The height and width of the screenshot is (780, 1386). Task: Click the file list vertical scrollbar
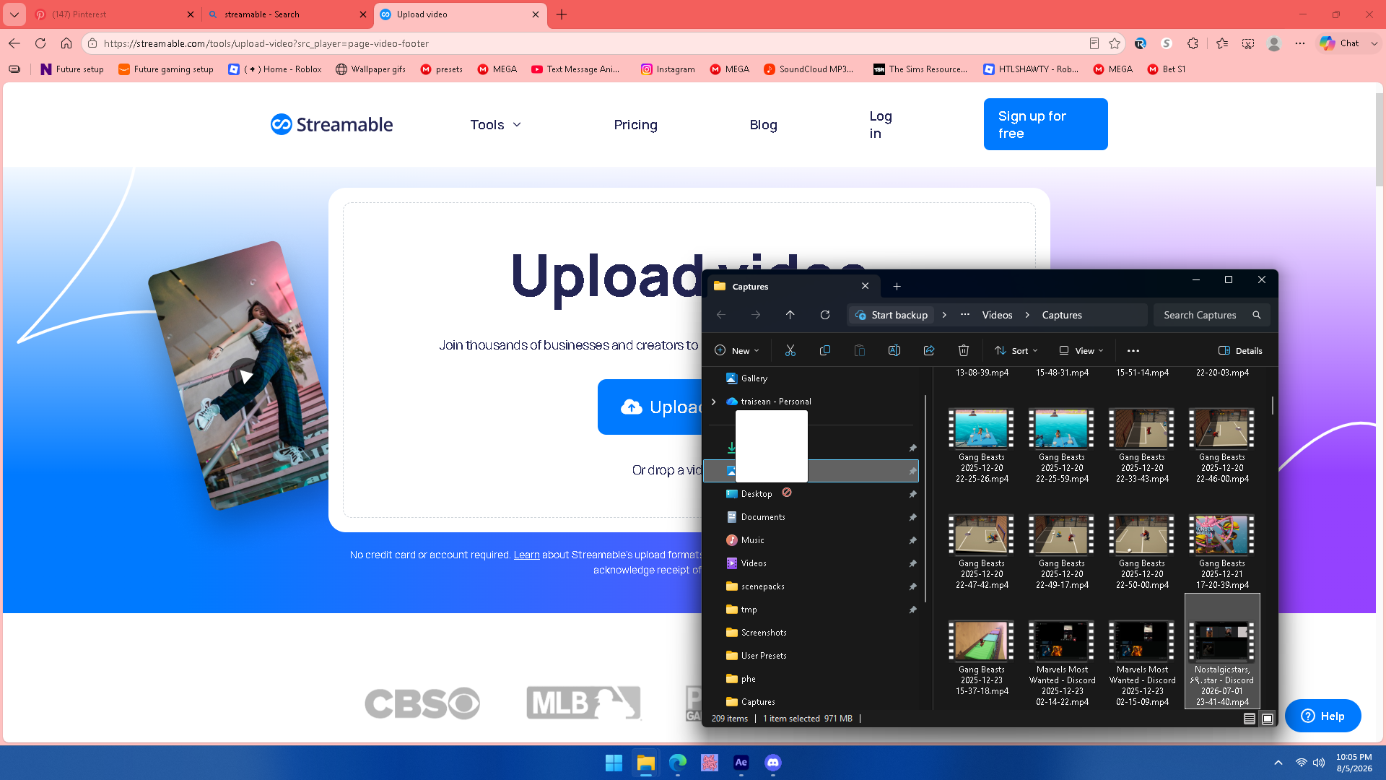(x=1272, y=405)
